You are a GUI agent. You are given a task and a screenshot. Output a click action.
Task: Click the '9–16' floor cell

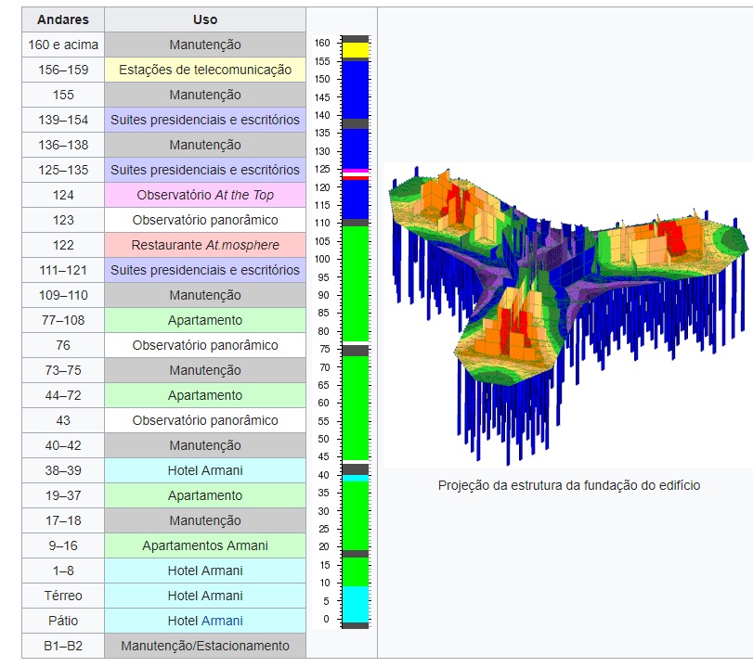(x=63, y=545)
